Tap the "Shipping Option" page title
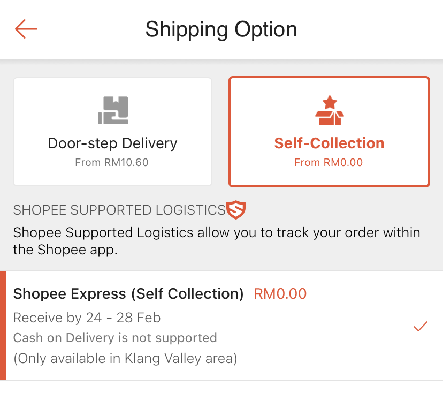This screenshot has height=393, width=443. (221, 29)
